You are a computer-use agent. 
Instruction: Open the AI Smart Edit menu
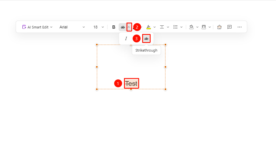tap(37, 27)
